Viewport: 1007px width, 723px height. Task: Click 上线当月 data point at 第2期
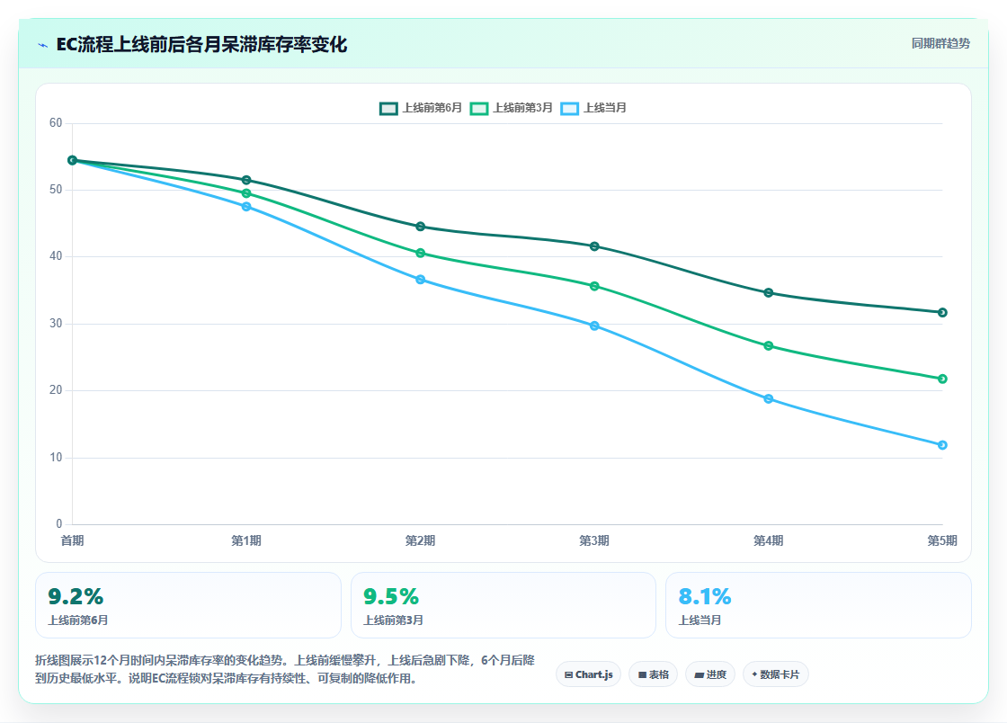(x=421, y=280)
